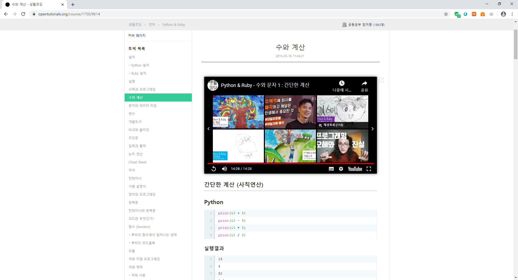Image resolution: width=518 pixels, height=280 pixels.
Task: Open the 프로그래밍 오해와 진실 video thumbnail
Action: point(342,146)
